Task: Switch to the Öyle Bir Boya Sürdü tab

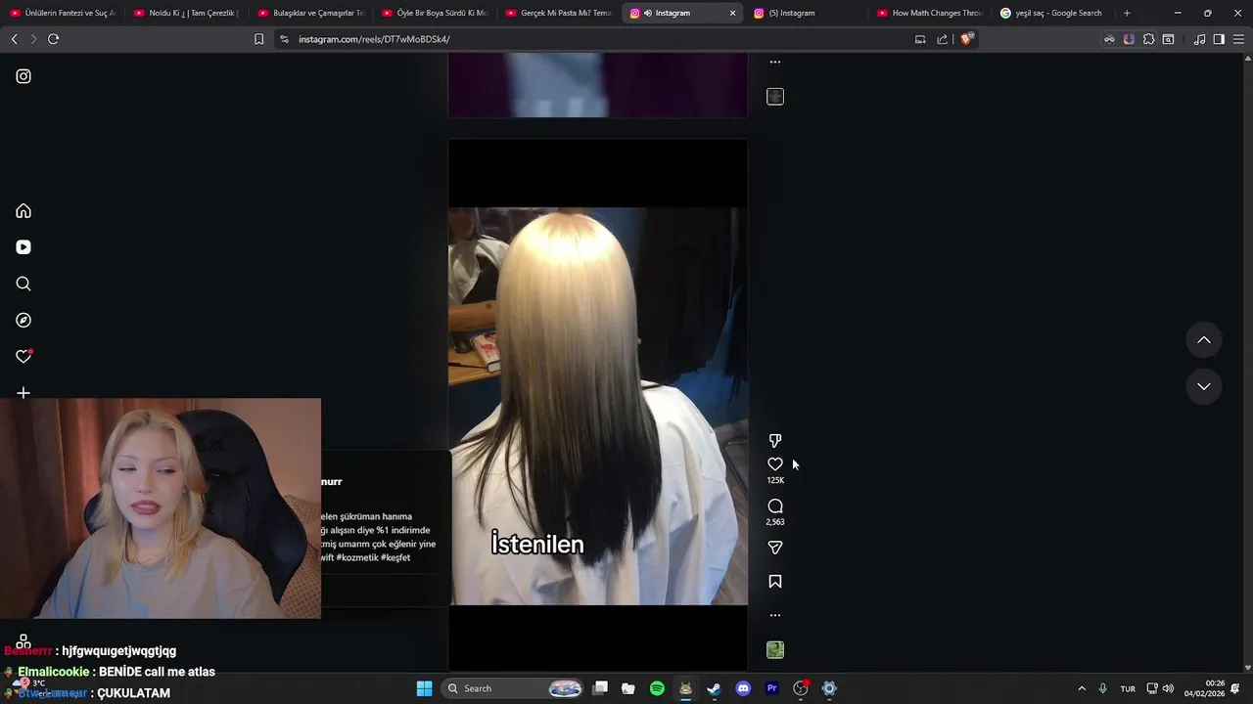Action: tap(435, 13)
